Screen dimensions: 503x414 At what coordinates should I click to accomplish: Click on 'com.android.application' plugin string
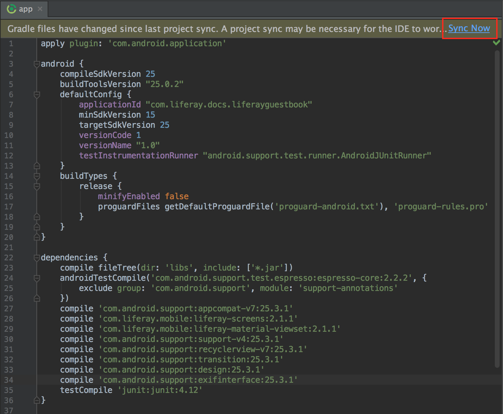tap(167, 44)
